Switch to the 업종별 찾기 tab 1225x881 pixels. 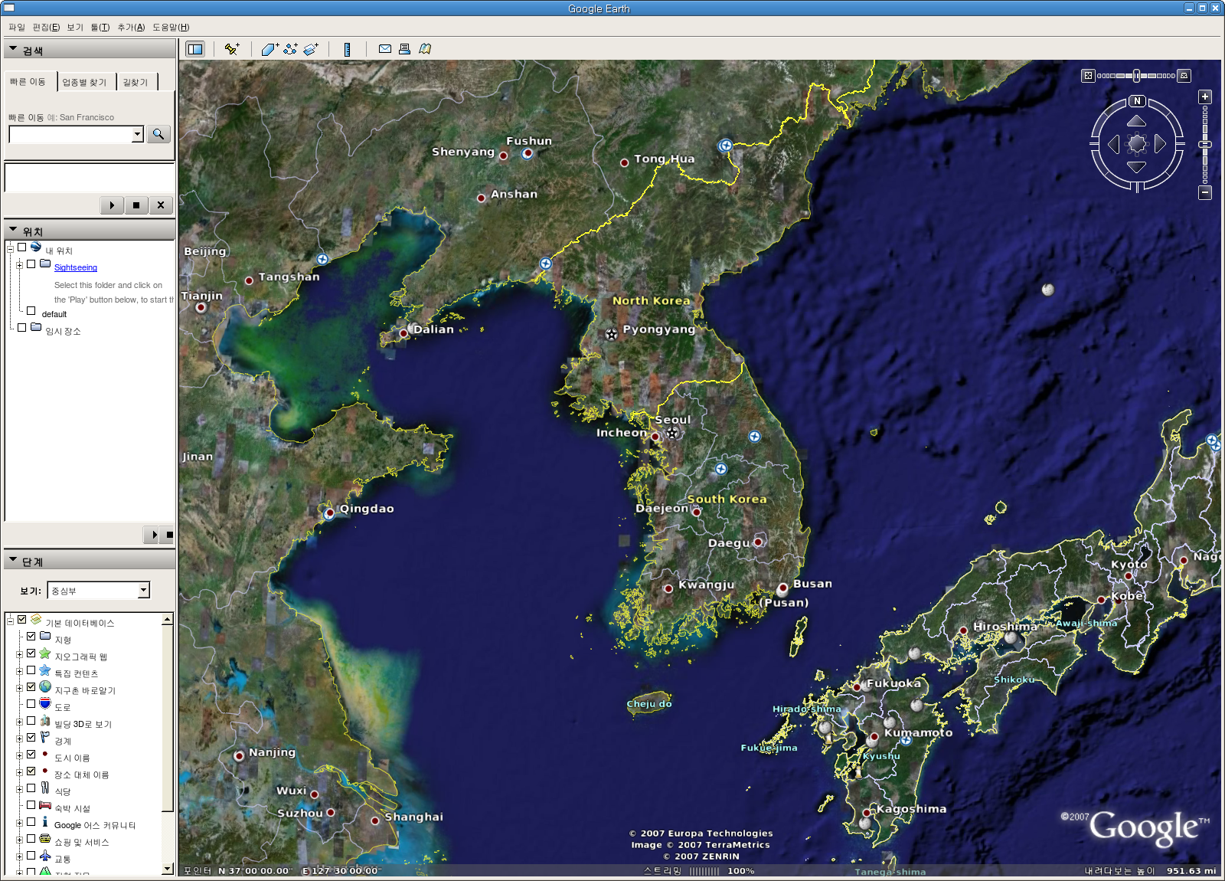click(x=85, y=82)
